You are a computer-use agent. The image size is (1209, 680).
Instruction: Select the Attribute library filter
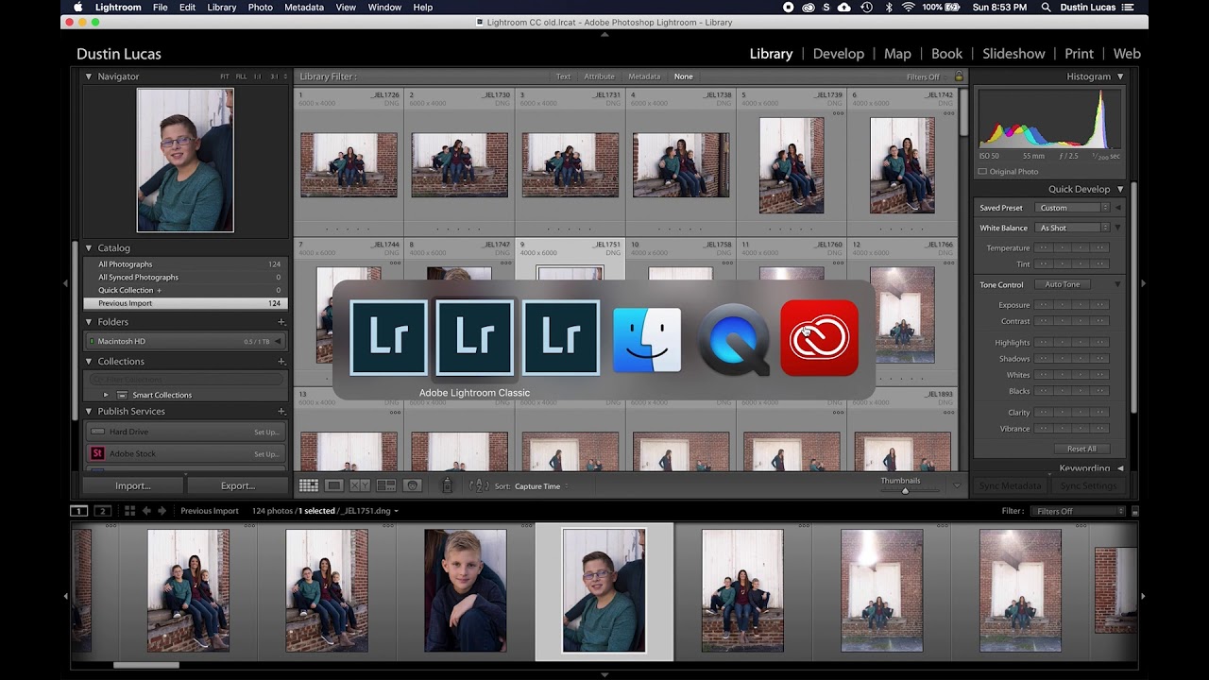599,76
